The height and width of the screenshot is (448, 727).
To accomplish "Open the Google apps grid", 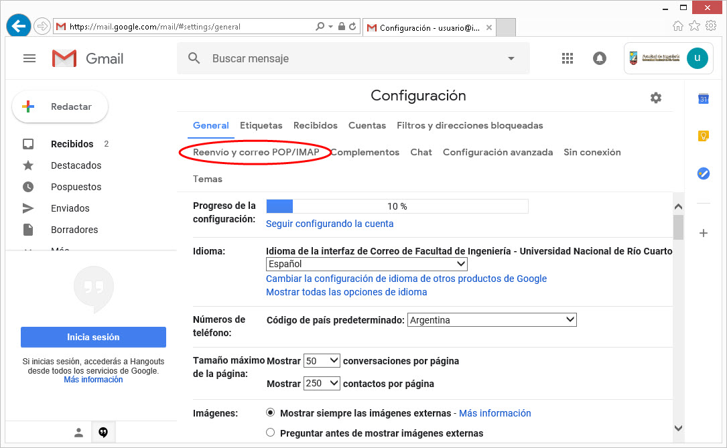I will pos(567,58).
